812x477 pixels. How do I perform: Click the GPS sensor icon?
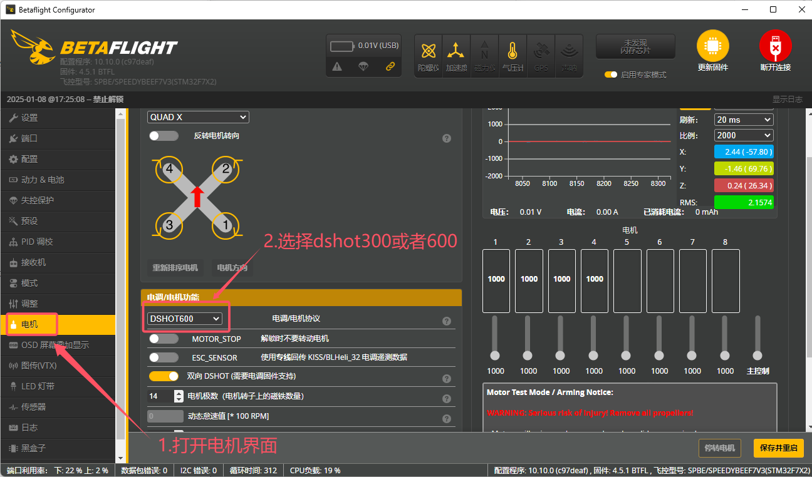click(x=541, y=56)
